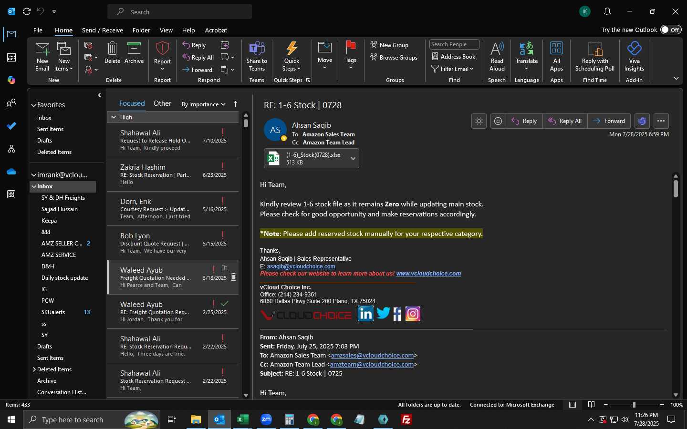Image resolution: width=687 pixels, height=429 pixels.
Task: Reply with Scheduling Poll
Action: (595, 56)
